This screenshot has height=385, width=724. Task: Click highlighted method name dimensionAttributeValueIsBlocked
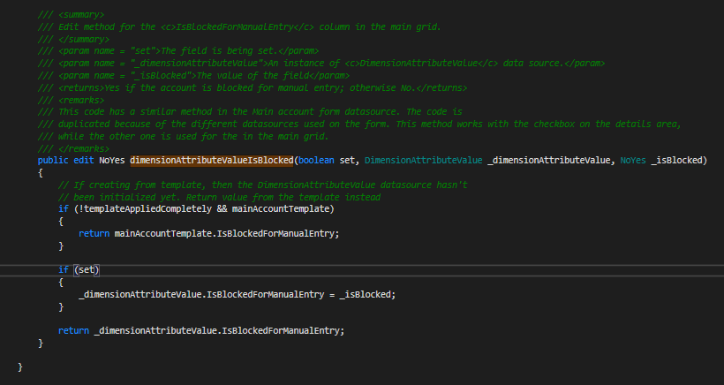pos(212,160)
